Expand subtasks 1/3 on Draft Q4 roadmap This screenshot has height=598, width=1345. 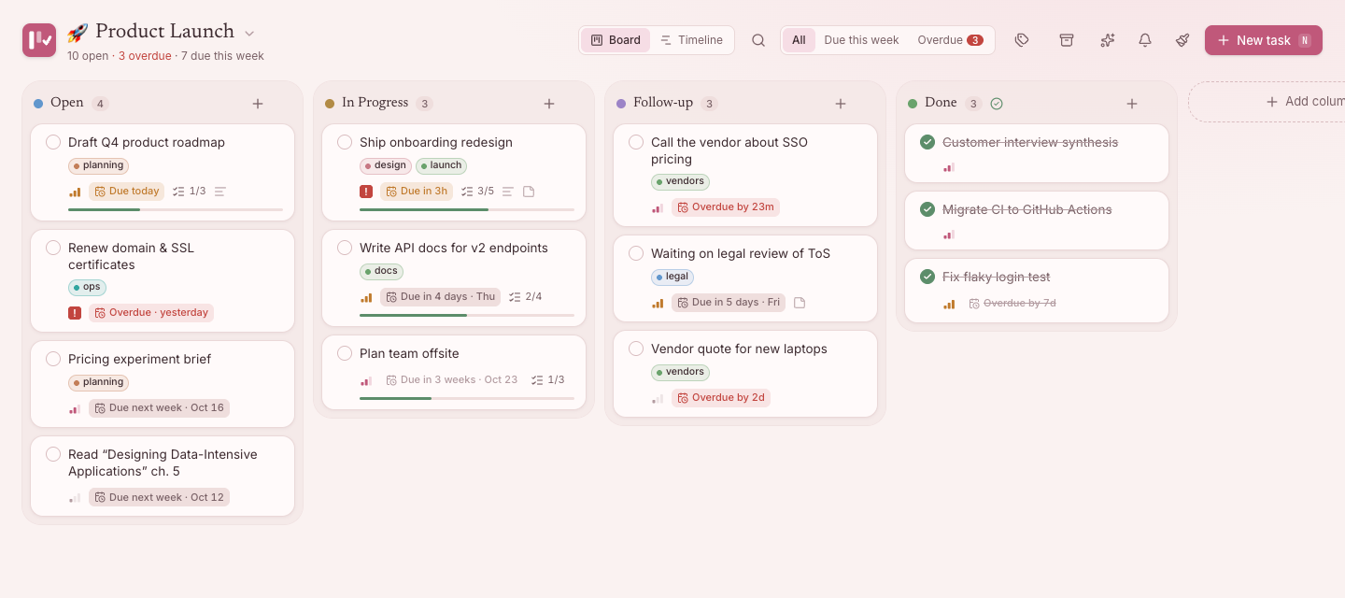[190, 192]
